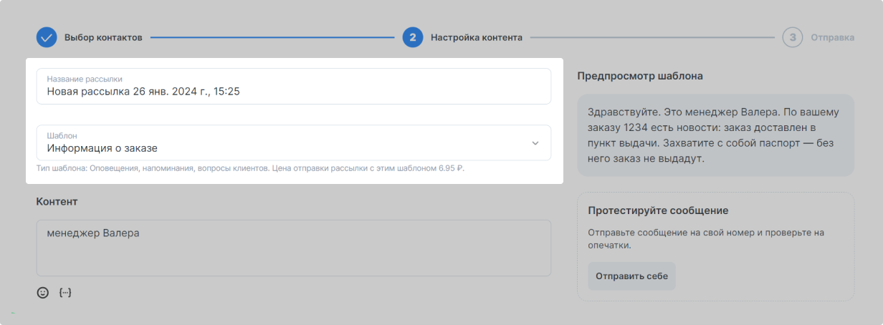
Task: Jump to the Отправка step label
Action: click(832, 37)
